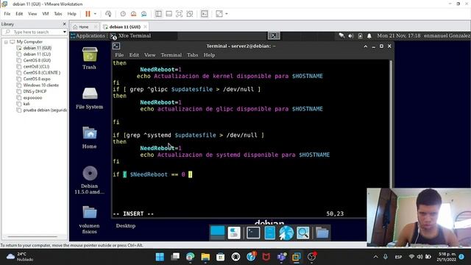This screenshot has width=471, height=265.
Task: Click the stretch guest display icon
Action: pos(219,14)
